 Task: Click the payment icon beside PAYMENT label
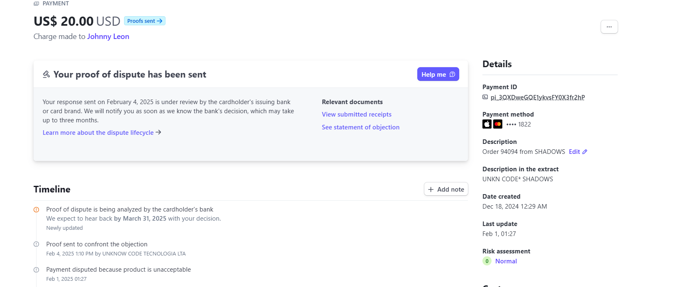37,3
